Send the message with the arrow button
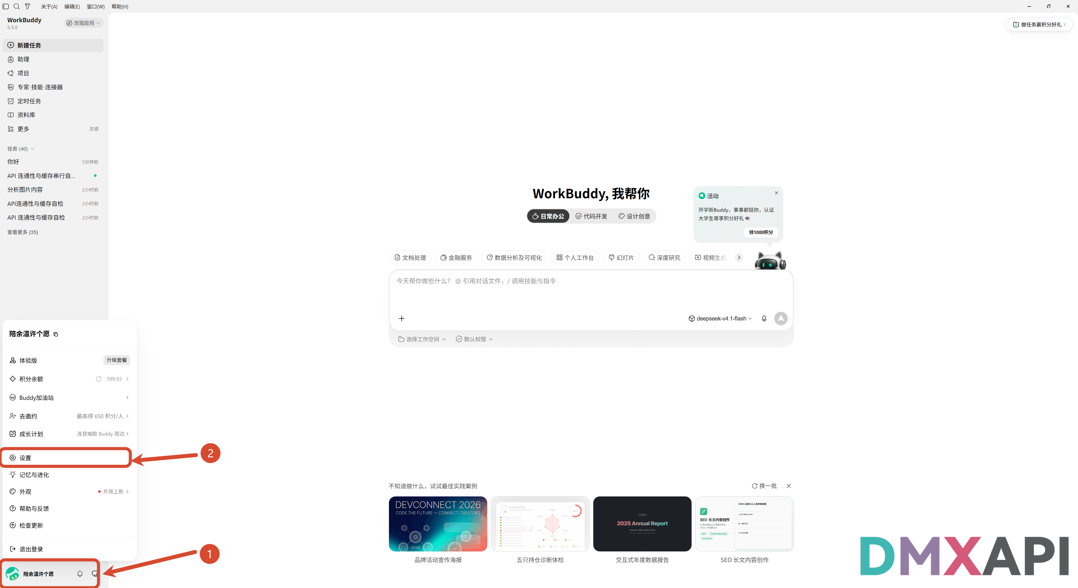 781,319
